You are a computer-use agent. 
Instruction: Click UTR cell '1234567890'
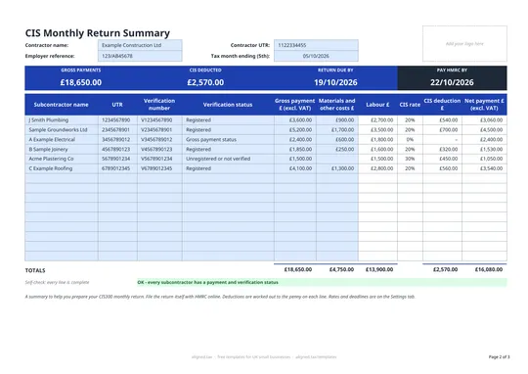click(117, 120)
